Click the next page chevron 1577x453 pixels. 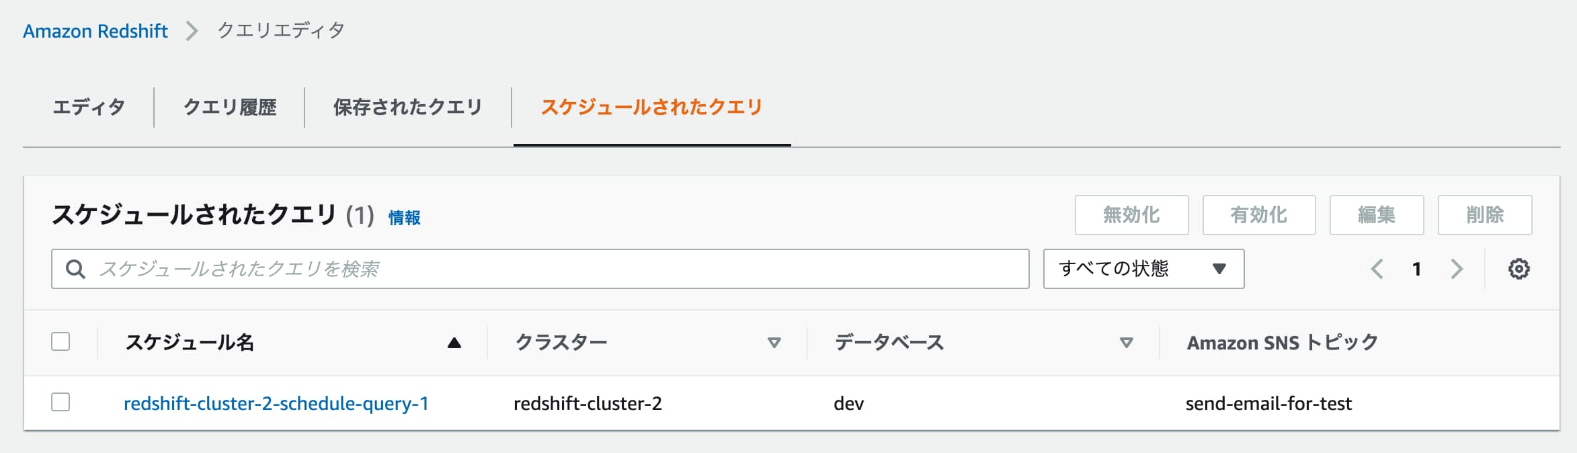pos(1457,267)
